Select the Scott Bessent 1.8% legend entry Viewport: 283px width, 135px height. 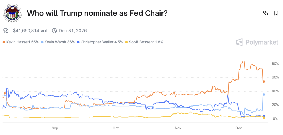(x=144, y=42)
